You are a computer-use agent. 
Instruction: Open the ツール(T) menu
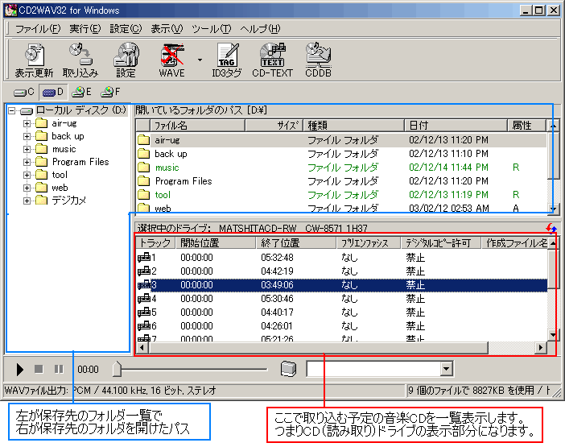[211, 29]
